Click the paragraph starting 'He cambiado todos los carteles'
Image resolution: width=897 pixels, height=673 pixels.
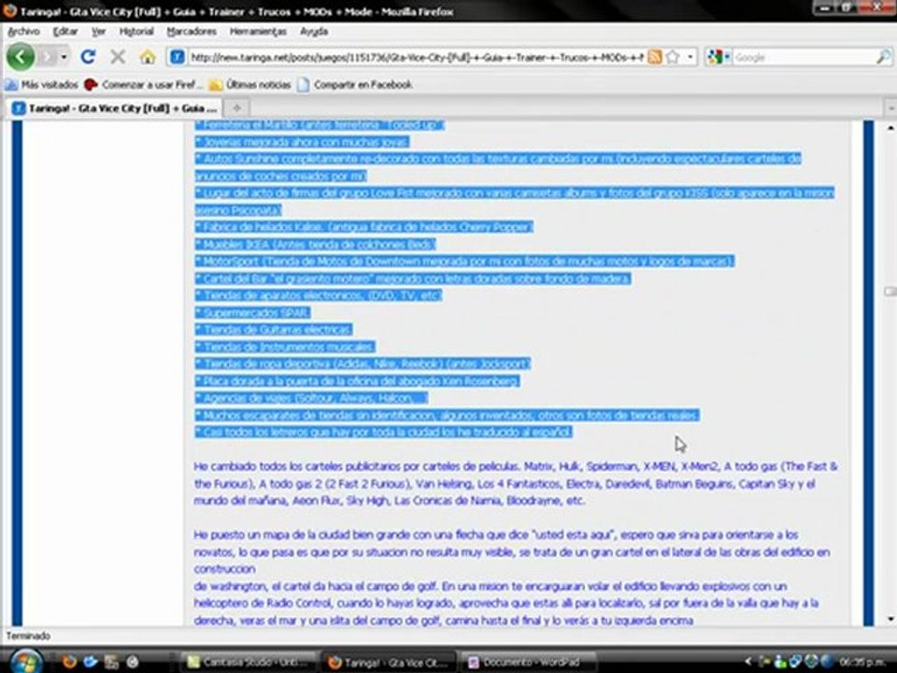tap(516, 483)
